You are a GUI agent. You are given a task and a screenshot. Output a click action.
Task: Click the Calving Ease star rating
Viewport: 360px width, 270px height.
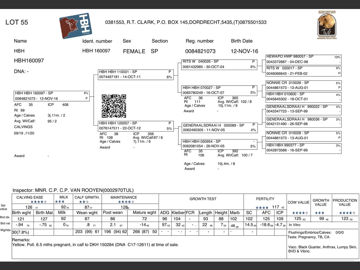tap(39, 202)
